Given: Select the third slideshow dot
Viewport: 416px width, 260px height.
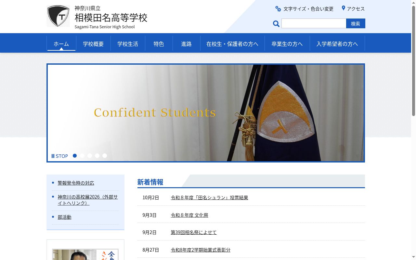Looking at the screenshot, I should click(x=90, y=156).
